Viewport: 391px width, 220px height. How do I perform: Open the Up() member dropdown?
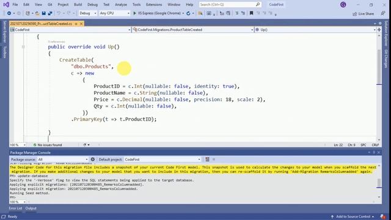pyautogui.click(x=315, y=30)
